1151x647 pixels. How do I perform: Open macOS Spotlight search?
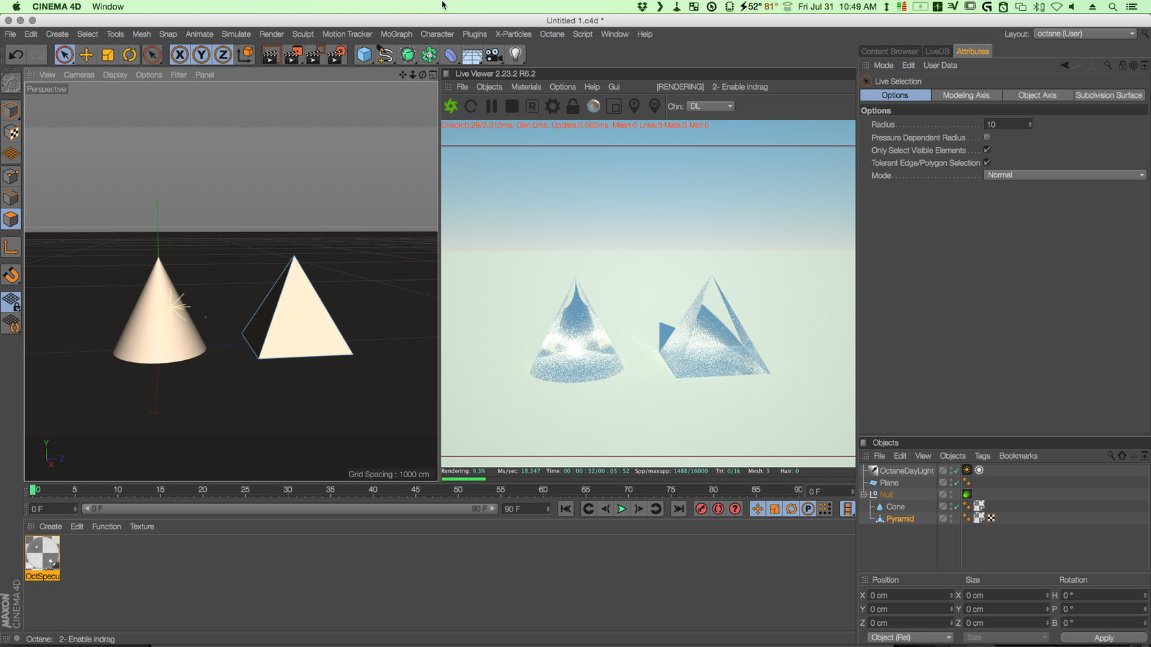tap(1113, 7)
